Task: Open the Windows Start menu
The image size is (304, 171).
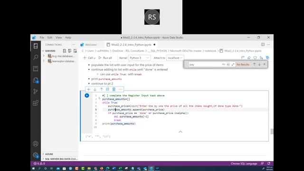Action: click(33, 169)
